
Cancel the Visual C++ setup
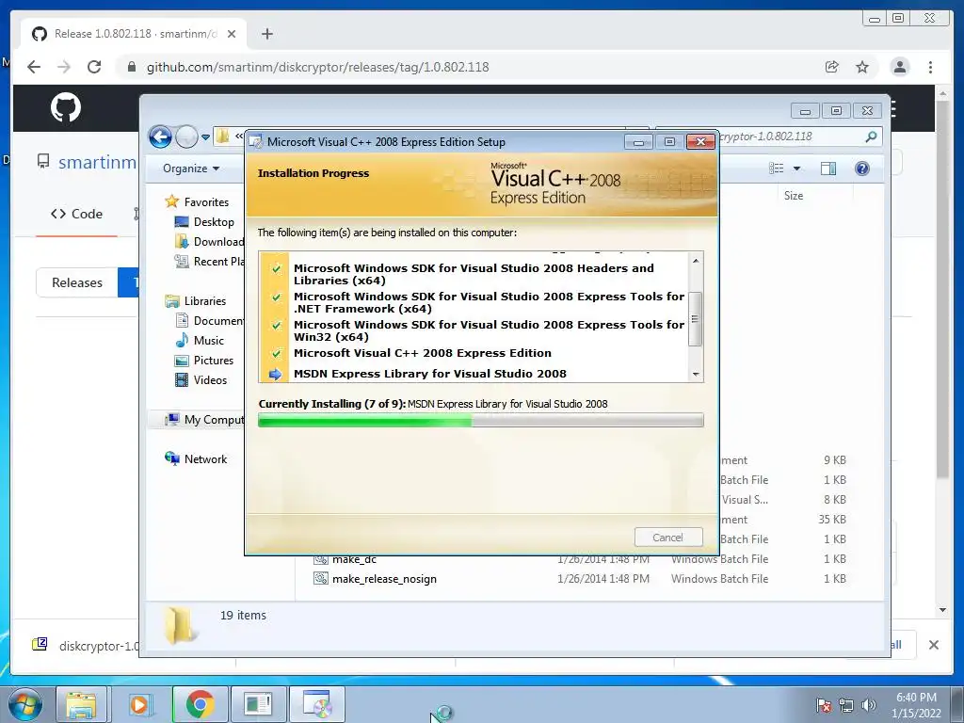tap(667, 538)
